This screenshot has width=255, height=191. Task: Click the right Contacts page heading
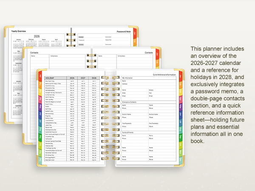pyautogui.click(x=149, y=53)
